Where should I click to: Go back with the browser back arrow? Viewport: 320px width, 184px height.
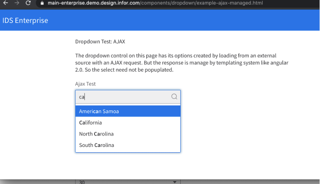(x=6, y=3)
